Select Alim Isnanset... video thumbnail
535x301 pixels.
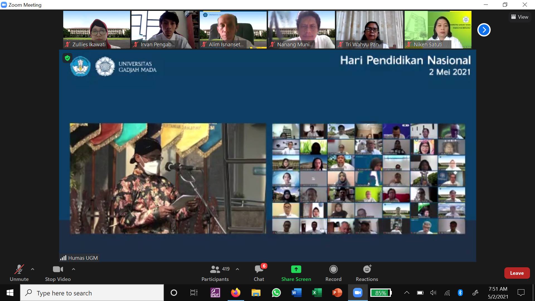pyautogui.click(x=233, y=30)
